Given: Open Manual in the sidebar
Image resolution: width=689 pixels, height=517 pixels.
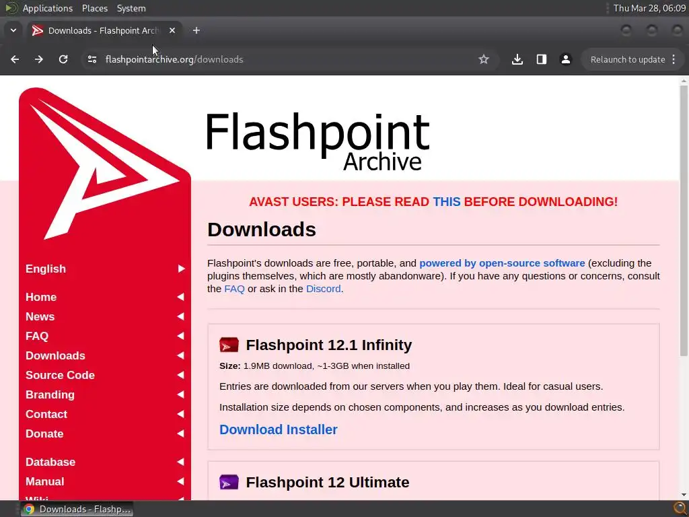Looking at the screenshot, I should coord(45,481).
